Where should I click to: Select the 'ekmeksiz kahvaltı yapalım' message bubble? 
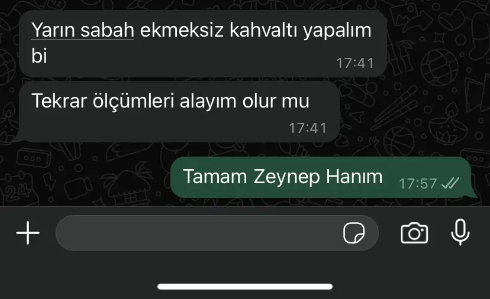[x=203, y=43]
